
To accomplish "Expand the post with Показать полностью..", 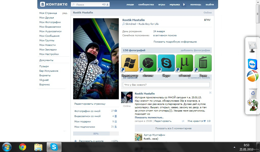I will pos(149,118).
